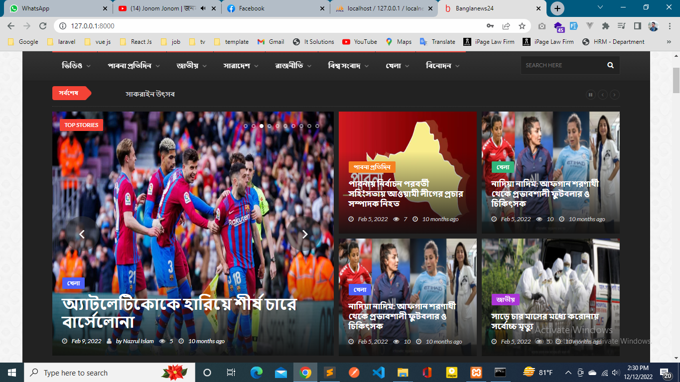Mute the YouTube tab's audio speaker icon
Image resolution: width=680 pixels, height=382 pixels.
point(203,8)
